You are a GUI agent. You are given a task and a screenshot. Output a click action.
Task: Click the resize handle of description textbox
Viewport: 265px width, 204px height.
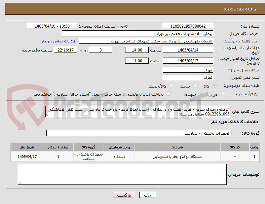pos(47,115)
